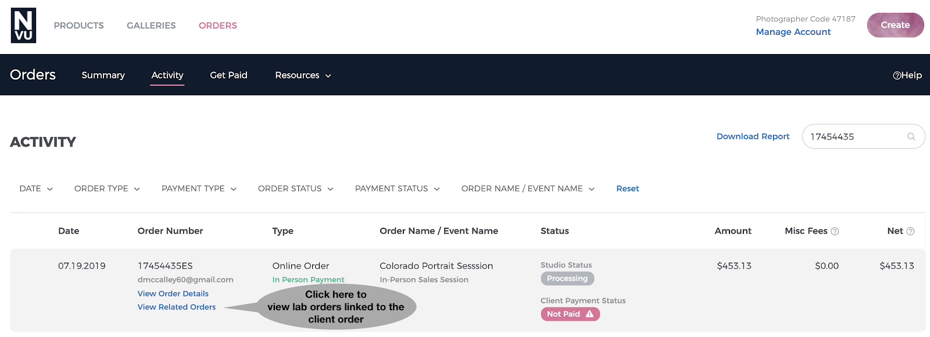Open the View Related Orders link
The width and height of the screenshot is (930, 337).
coord(177,307)
